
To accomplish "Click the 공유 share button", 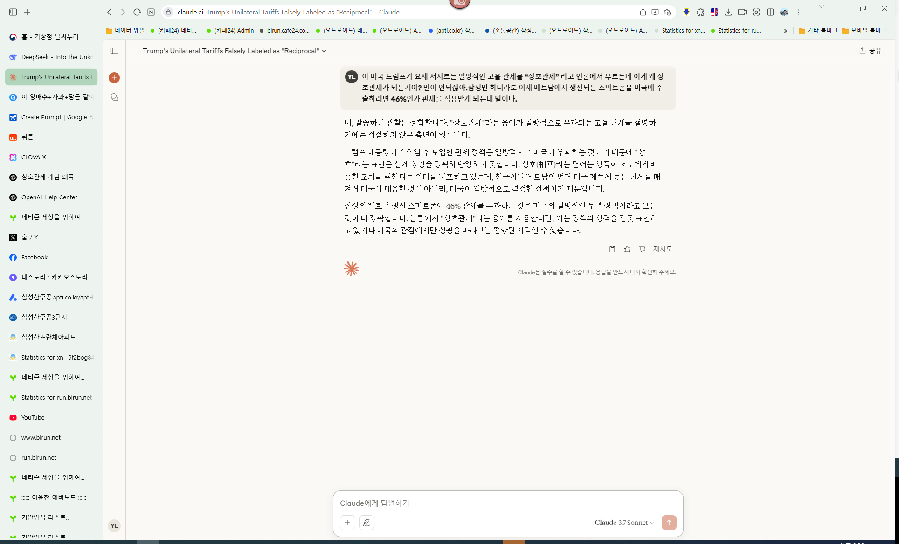I will (870, 50).
